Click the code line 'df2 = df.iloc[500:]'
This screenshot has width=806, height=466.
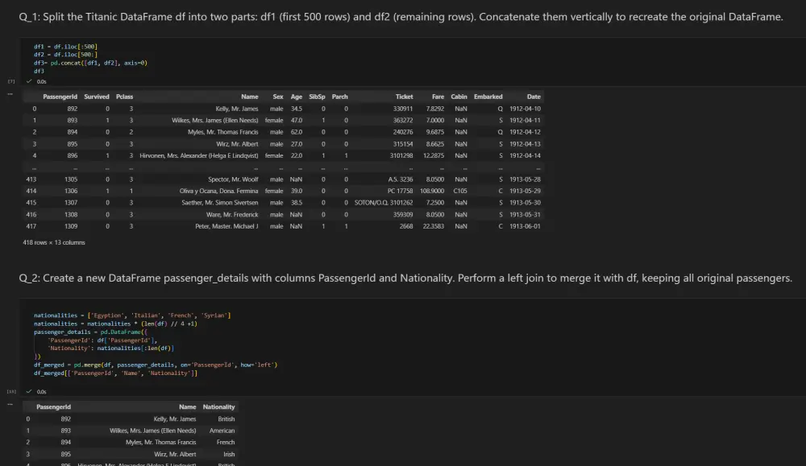(x=66, y=55)
